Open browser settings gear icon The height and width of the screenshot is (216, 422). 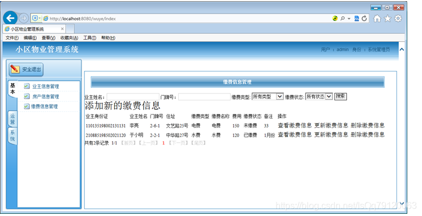tap(398, 18)
